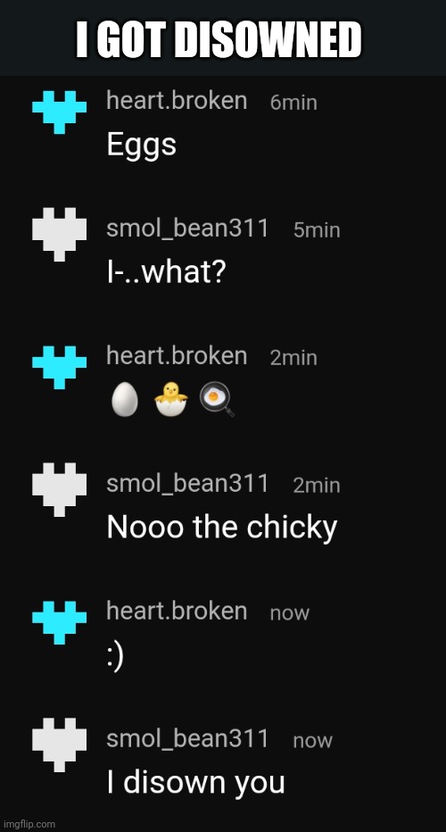The height and width of the screenshot is (832, 446).
Task: Click the plain egg emoji
Action: tap(125, 400)
